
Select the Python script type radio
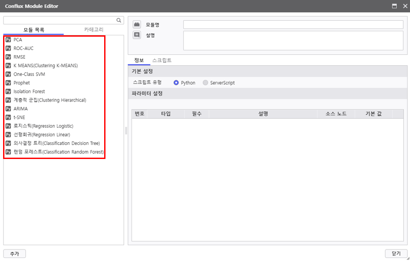[x=177, y=83]
